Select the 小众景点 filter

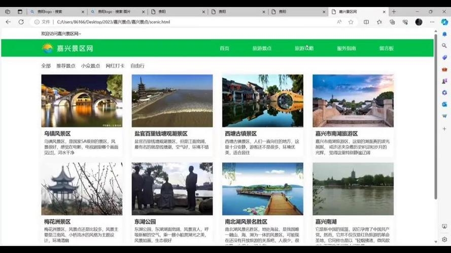pos(91,66)
